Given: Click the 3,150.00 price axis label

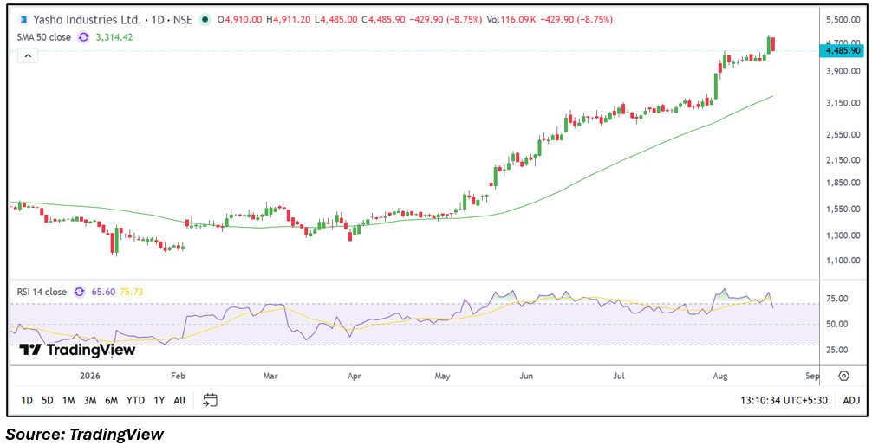Looking at the screenshot, I should pos(843,103).
